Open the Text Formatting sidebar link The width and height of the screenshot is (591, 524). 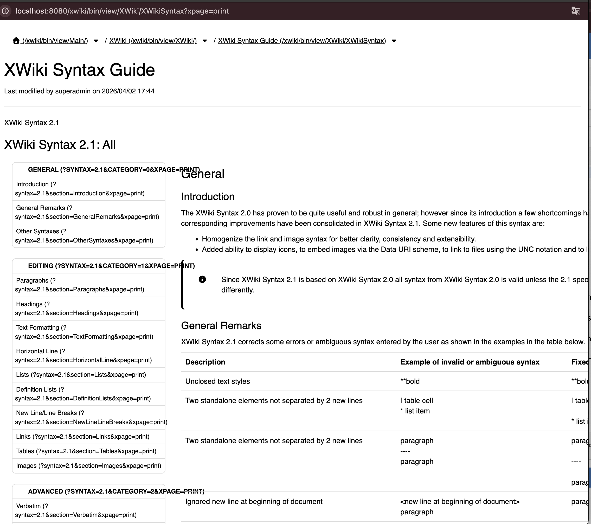[x=84, y=332]
